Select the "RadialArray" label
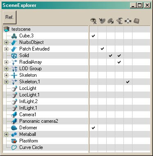Viewport: 153px width, 156px height. click(x=30, y=62)
